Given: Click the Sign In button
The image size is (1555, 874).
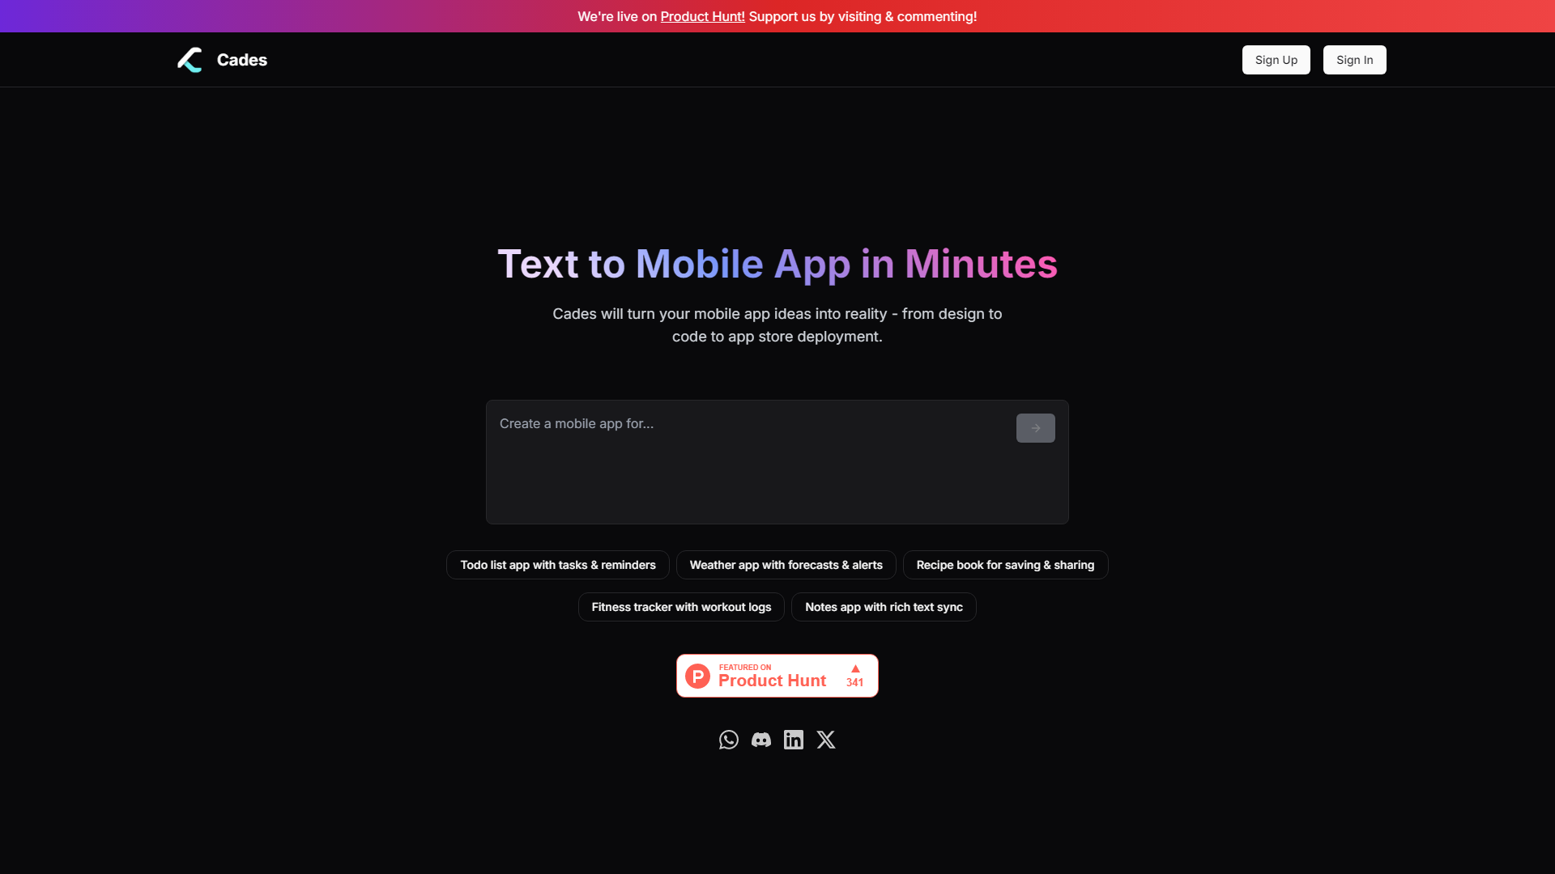Looking at the screenshot, I should point(1354,60).
